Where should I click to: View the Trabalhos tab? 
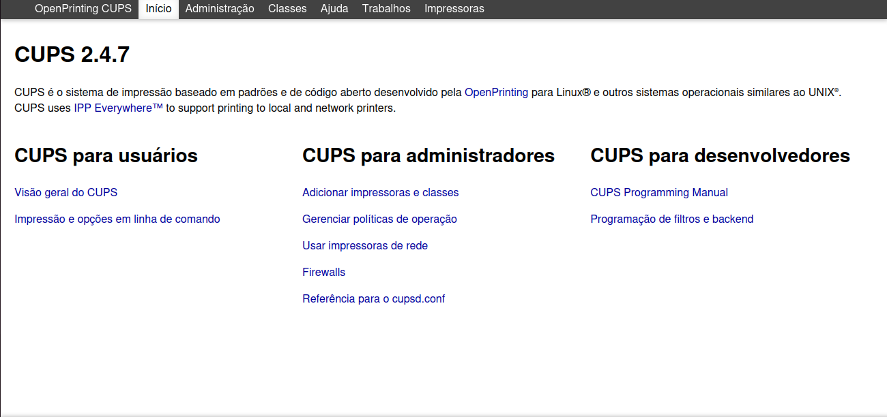[386, 9]
